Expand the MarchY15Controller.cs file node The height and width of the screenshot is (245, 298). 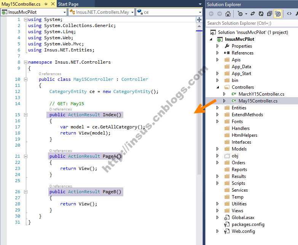225,94
